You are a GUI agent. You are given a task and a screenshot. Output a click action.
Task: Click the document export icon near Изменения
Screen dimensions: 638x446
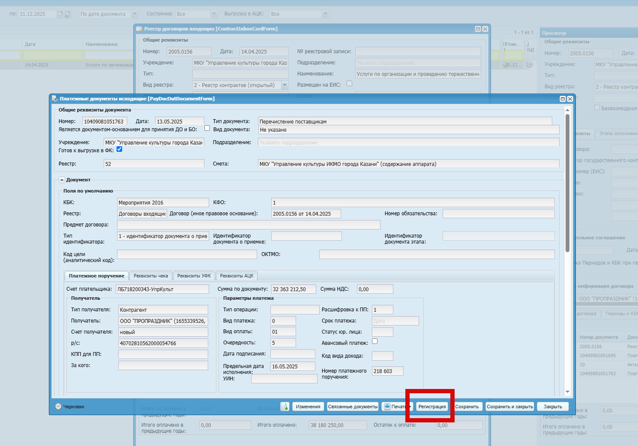(x=285, y=407)
